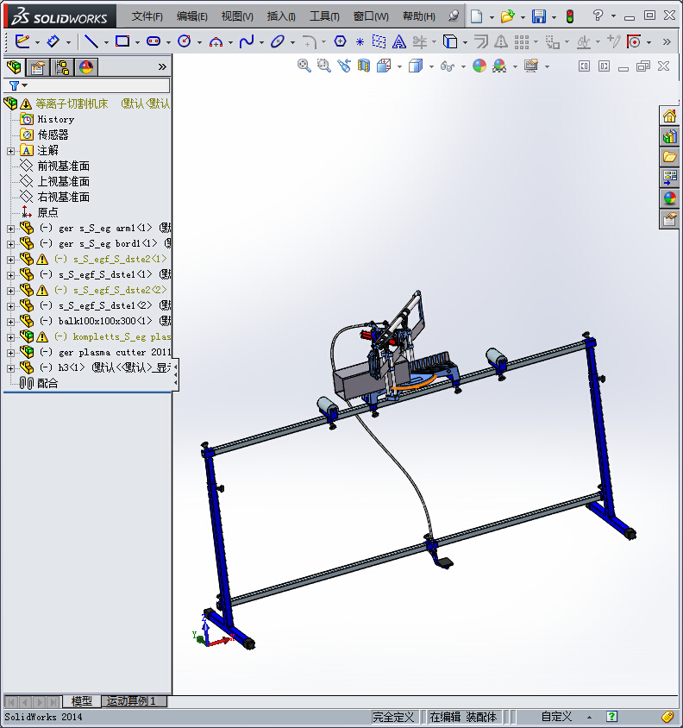The width and height of the screenshot is (683, 728).
Task: Click Zoom to Fit icon
Action: click(304, 66)
